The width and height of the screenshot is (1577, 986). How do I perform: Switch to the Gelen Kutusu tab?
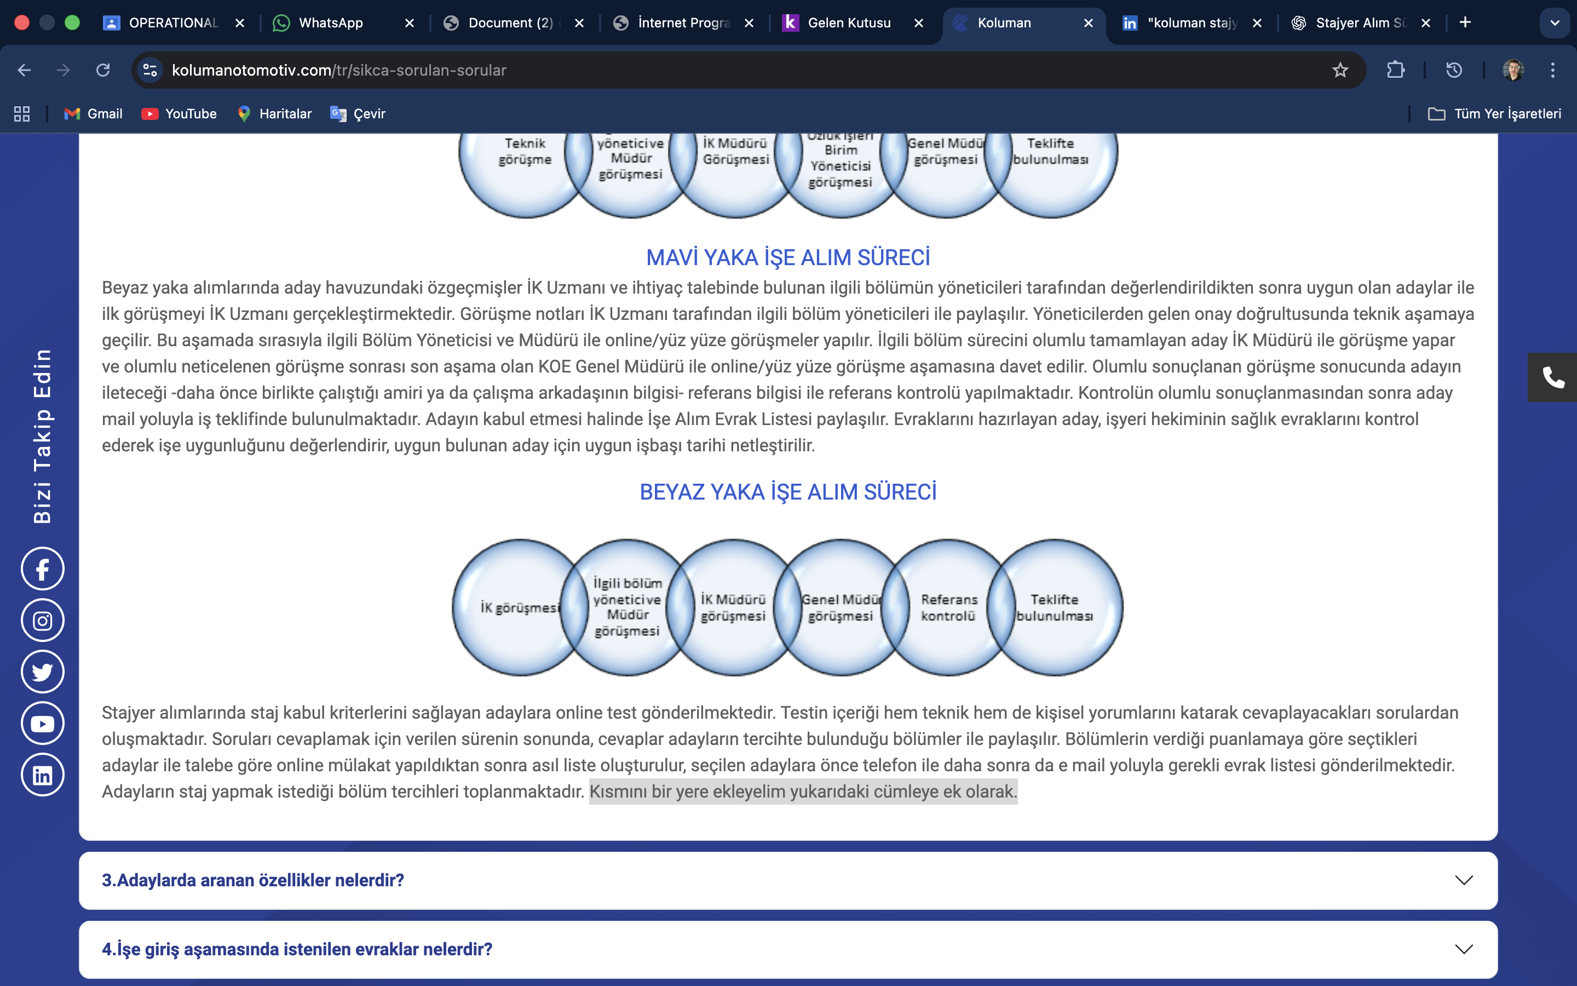pos(848,23)
